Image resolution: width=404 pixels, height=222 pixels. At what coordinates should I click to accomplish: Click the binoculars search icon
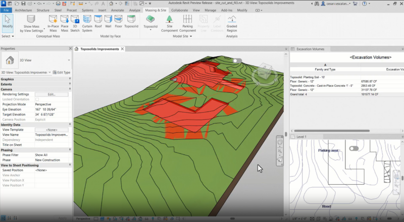[x=317, y=4]
